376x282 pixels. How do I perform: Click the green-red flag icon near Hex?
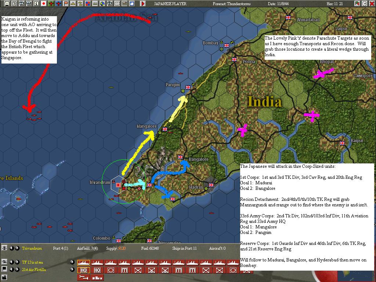pos(357,4)
